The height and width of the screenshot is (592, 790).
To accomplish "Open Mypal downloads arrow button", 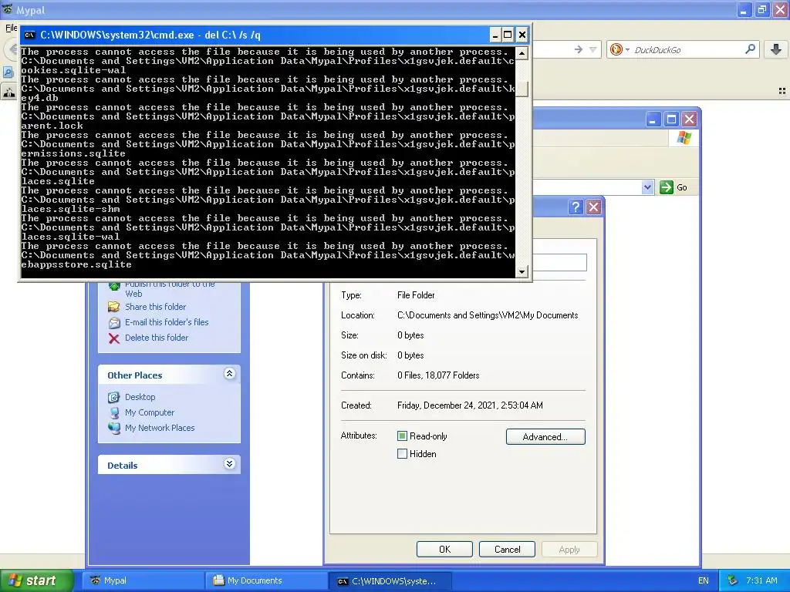I will click(x=776, y=49).
